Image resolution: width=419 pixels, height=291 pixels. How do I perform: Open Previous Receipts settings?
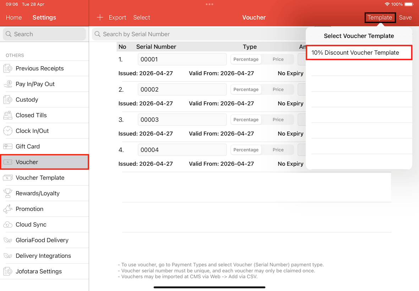coord(44,68)
